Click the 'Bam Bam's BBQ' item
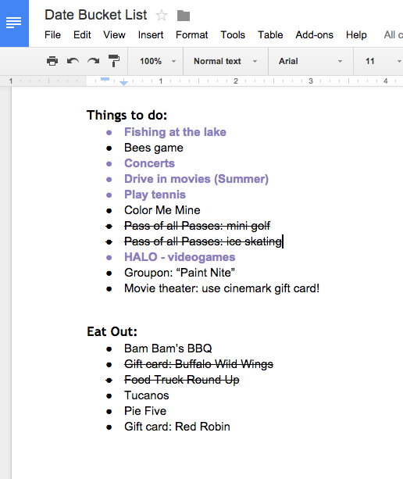The width and height of the screenshot is (403, 479). tap(168, 349)
